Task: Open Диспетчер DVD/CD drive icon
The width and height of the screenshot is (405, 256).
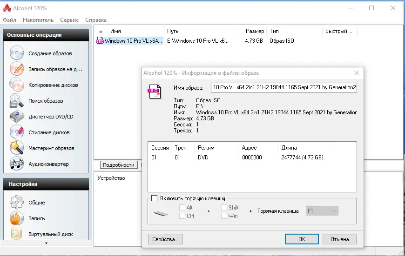Action: [x=17, y=116]
